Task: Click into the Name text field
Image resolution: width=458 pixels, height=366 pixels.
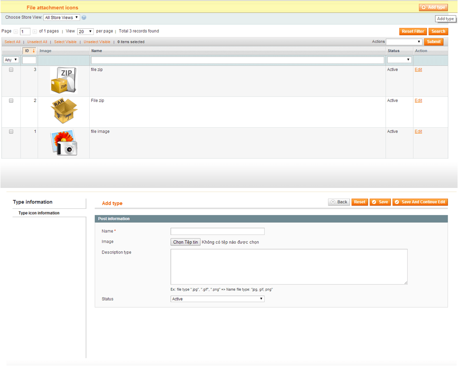Action: [x=217, y=231]
